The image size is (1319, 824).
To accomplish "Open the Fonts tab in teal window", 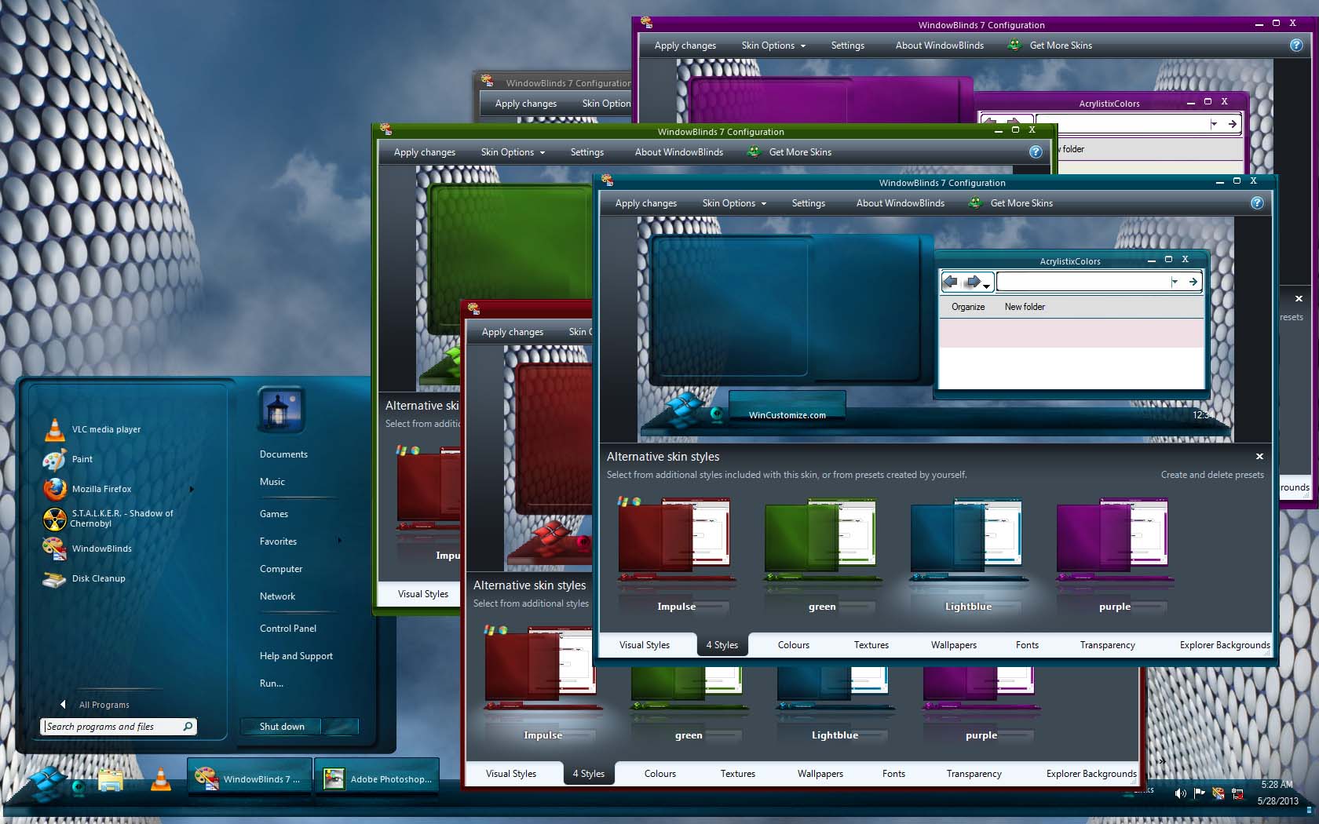I will [1027, 645].
